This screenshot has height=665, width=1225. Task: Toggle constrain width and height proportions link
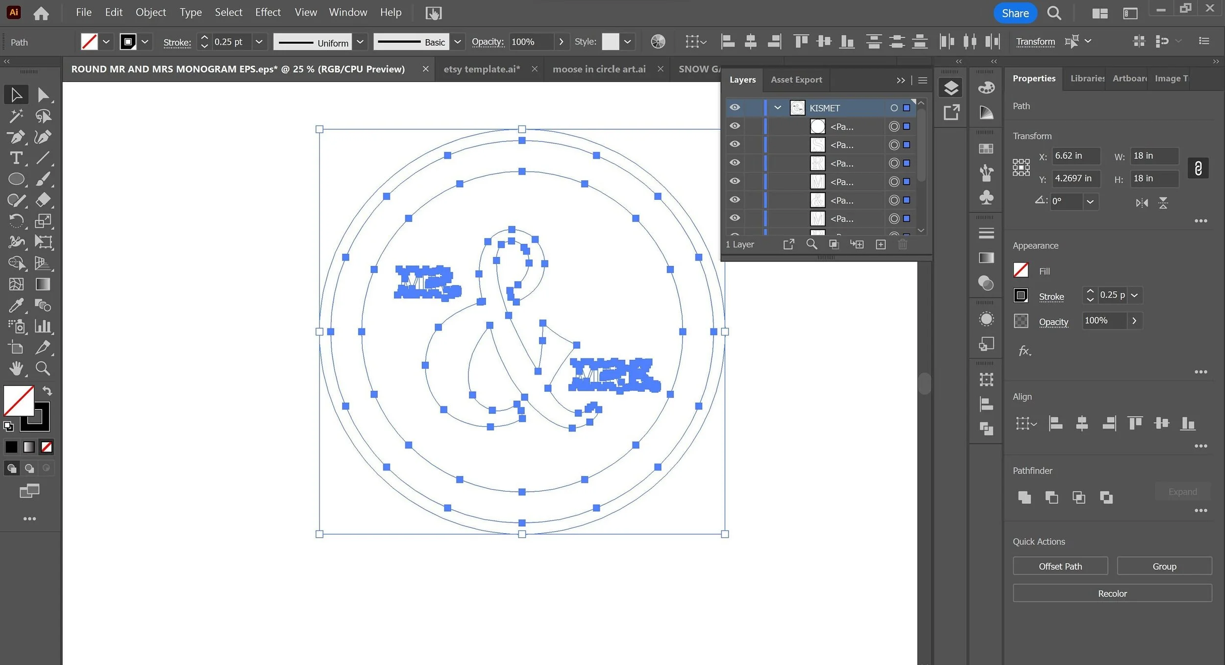[1198, 168]
